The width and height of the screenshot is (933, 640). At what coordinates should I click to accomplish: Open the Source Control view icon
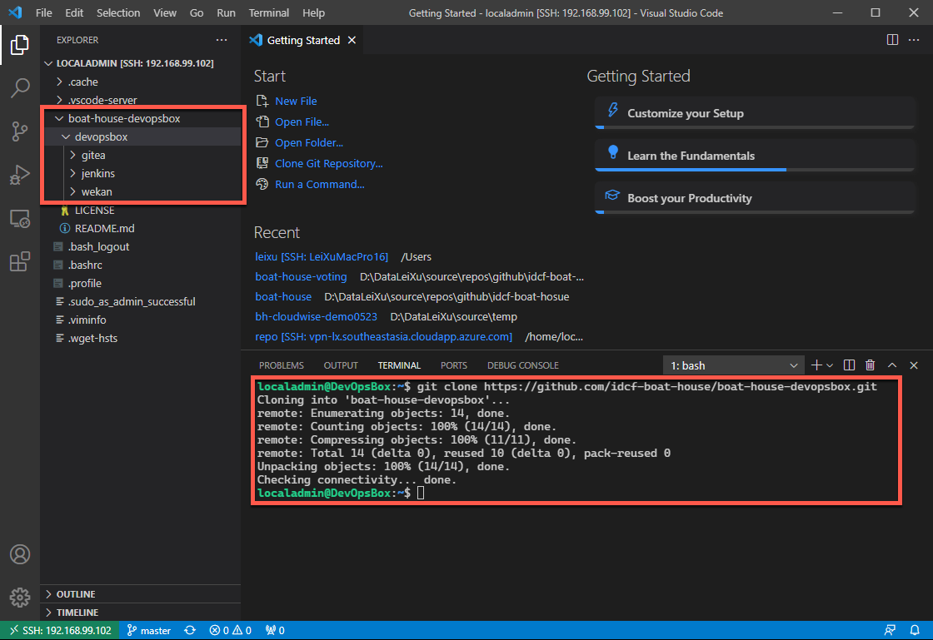pos(20,131)
